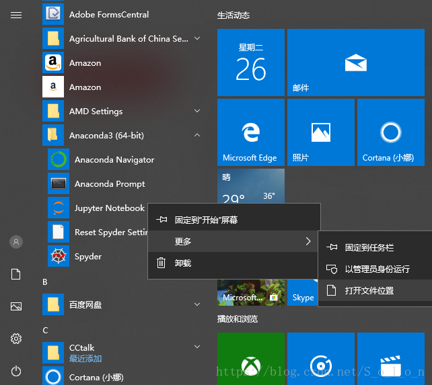Open the Mail tile

tap(356, 62)
